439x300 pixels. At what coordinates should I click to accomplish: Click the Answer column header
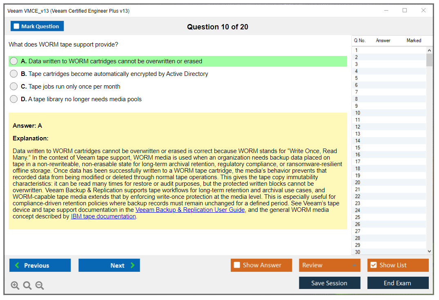(x=383, y=40)
